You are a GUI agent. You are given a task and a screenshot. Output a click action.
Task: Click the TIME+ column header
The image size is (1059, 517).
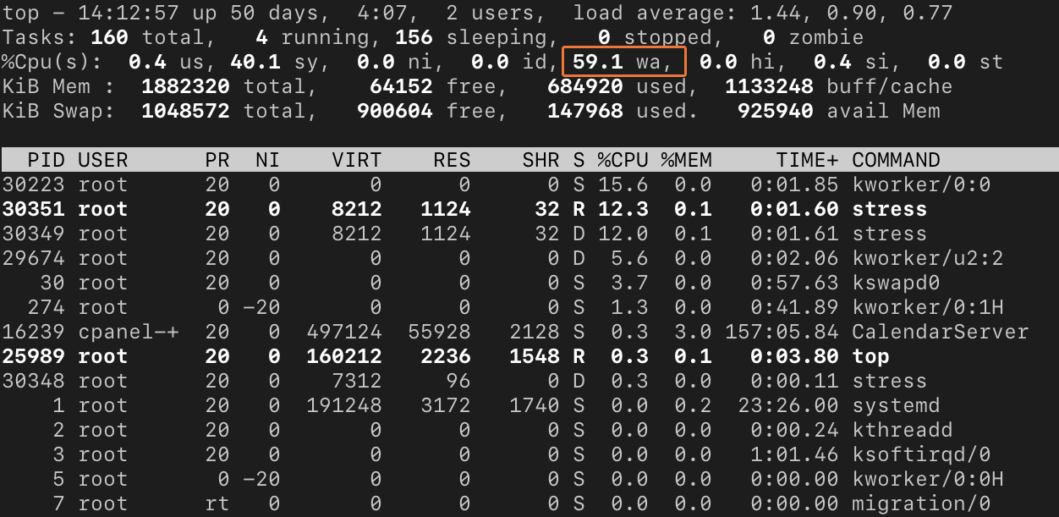coord(807,160)
